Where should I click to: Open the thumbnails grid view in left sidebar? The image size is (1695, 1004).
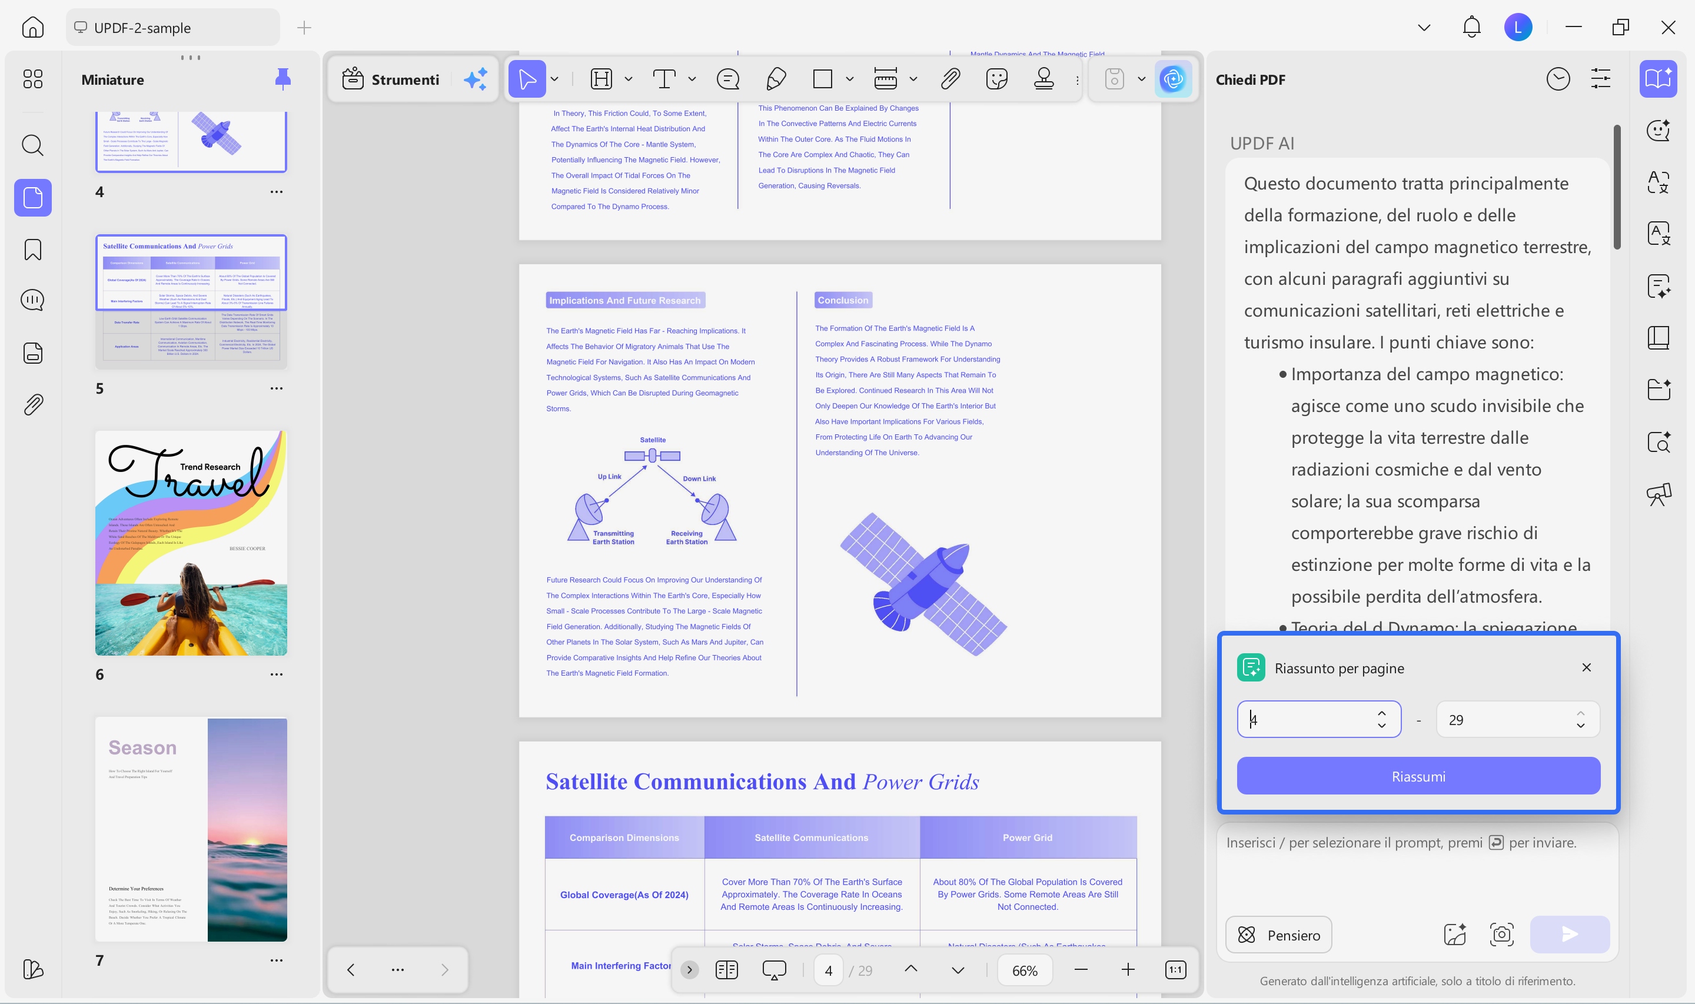click(x=32, y=79)
